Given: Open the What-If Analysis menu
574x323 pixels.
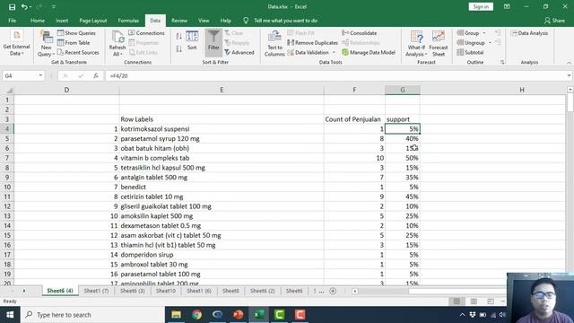Looking at the screenshot, I should [416, 43].
